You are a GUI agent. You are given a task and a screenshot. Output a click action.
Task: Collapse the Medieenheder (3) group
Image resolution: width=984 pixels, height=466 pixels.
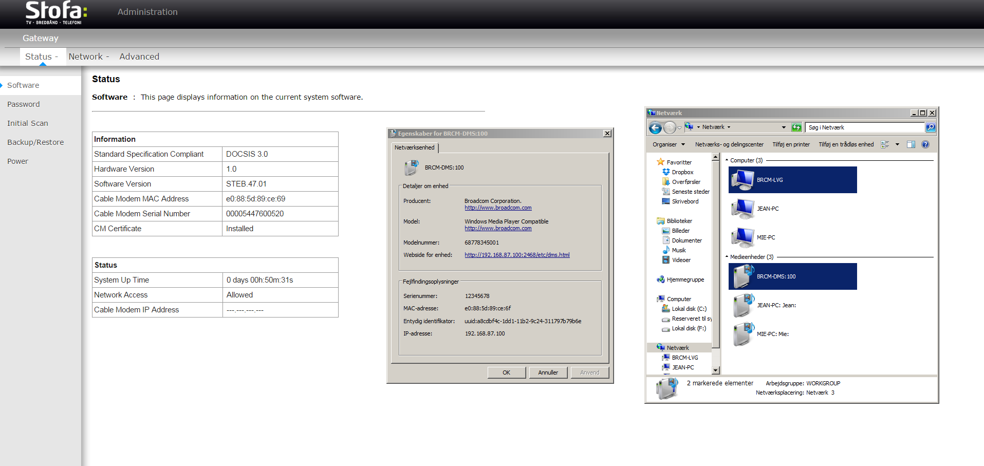tap(727, 257)
